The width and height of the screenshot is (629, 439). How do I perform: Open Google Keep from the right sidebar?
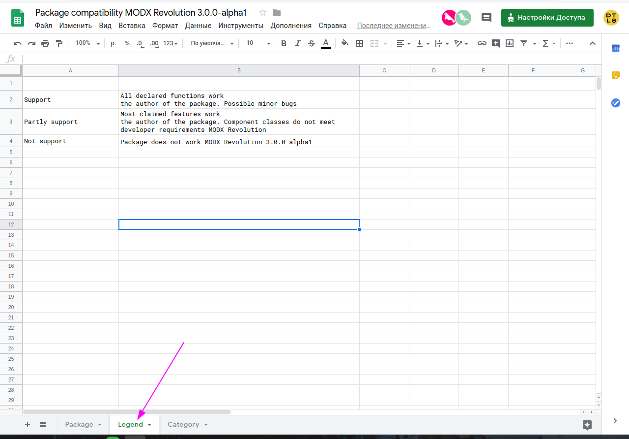point(615,75)
